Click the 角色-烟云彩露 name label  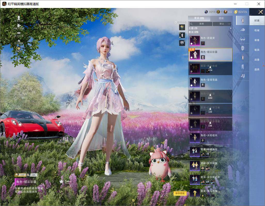(x=209, y=52)
